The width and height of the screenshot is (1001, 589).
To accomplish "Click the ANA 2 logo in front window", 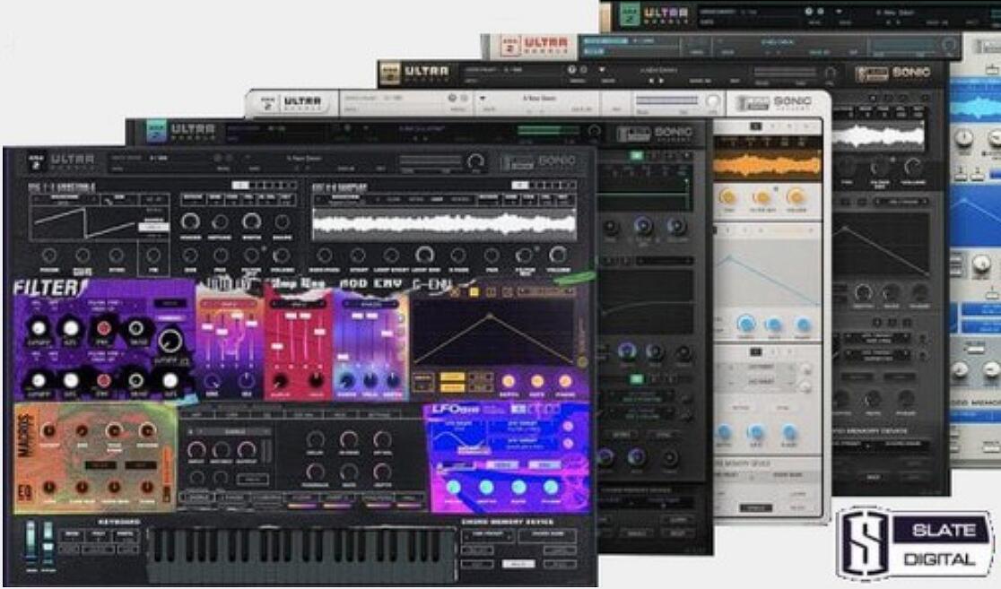I will tap(37, 160).
